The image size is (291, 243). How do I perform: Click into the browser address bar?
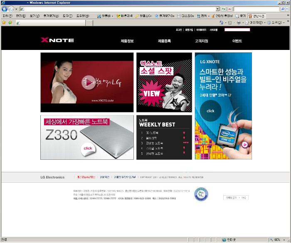pos(118,9)
